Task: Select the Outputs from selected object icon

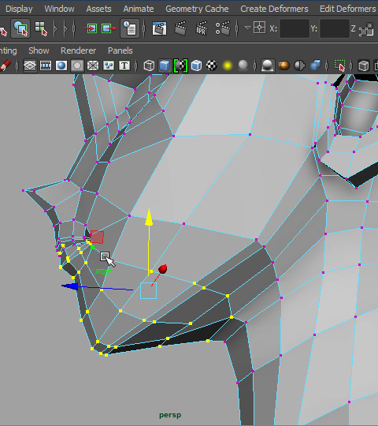Action: (109, 28)
